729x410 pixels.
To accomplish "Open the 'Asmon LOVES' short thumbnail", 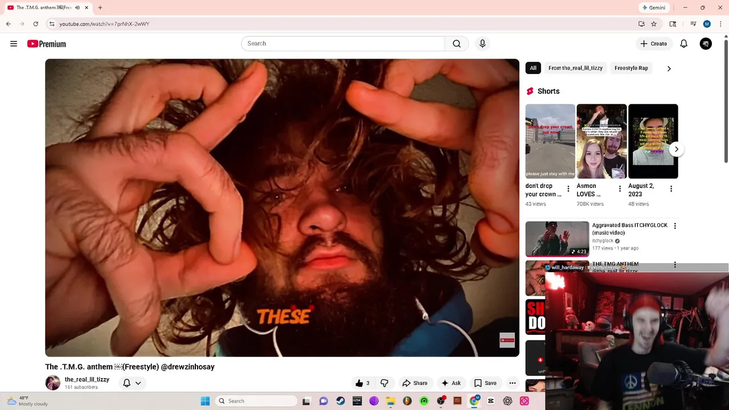I will 601,141.
